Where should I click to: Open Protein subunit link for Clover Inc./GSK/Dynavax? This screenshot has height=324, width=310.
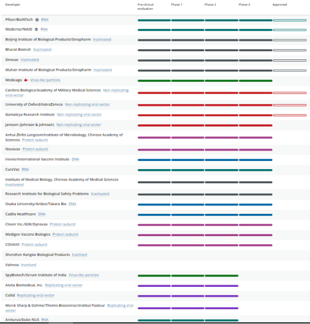[x=63, y=224]
